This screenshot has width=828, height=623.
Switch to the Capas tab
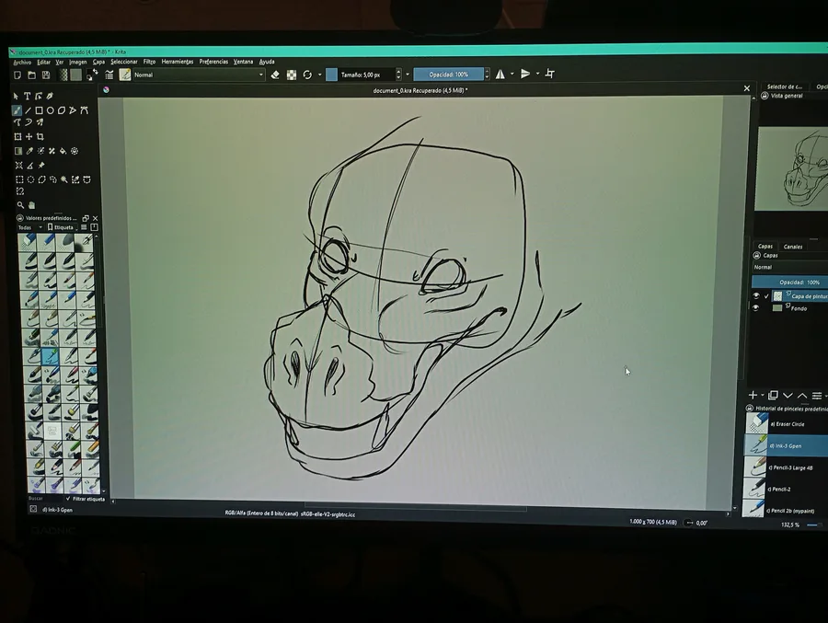click(x=765, y=247)
